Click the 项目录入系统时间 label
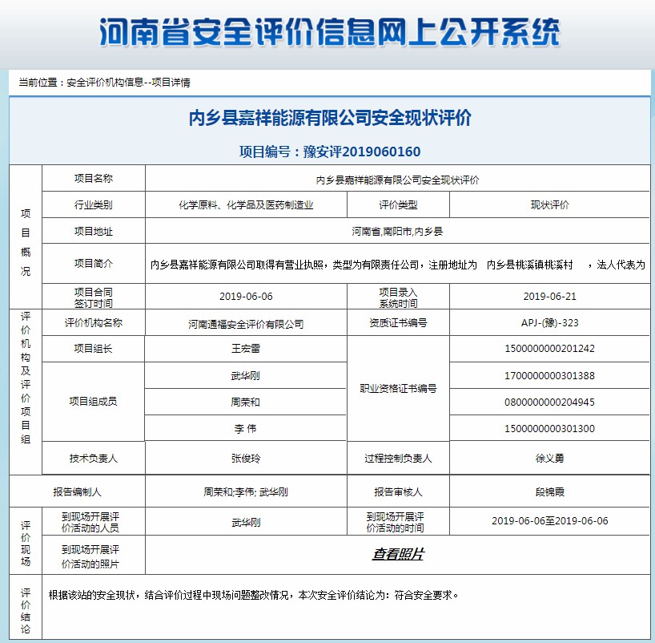The height and width of the screenshot is (643, 655). pyautogui.click(x=398, y=297)
